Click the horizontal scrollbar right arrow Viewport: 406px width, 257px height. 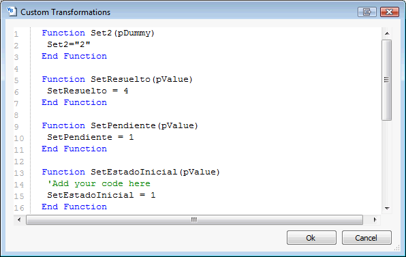tap(375, 220)
